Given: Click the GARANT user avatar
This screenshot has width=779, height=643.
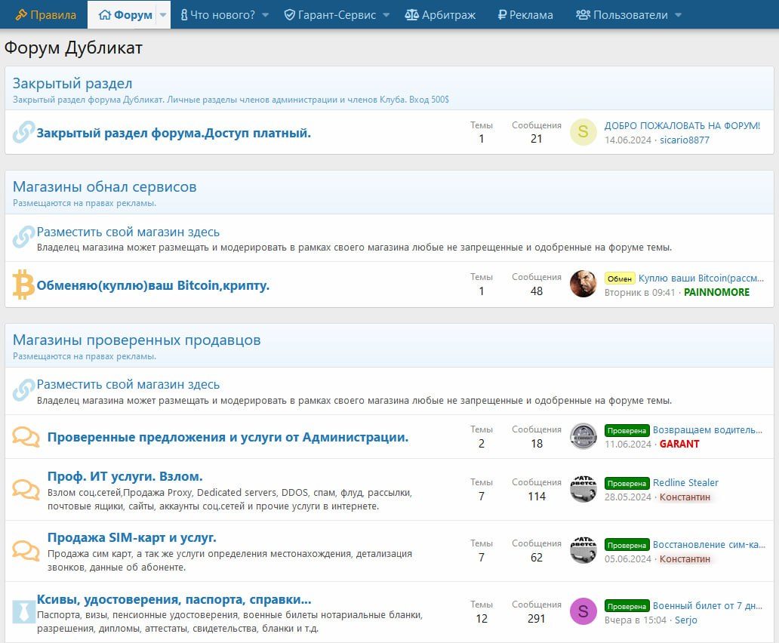Looking at the screenshot, I should [583, 436].
